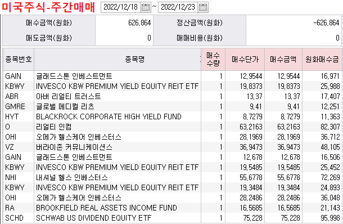Screen dimensions: 343x224
Task: Edit the start date field 2022/12/18
Action: pyautogui.click(x=120, y=7)
